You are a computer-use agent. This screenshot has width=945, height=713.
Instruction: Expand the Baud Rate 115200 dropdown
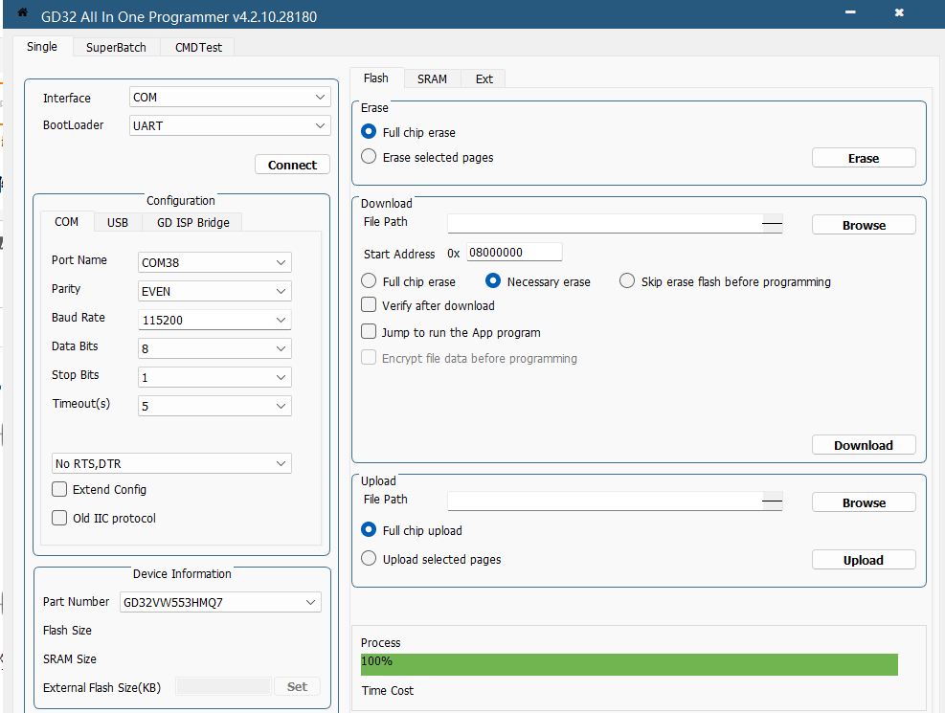tap(214, 320)
